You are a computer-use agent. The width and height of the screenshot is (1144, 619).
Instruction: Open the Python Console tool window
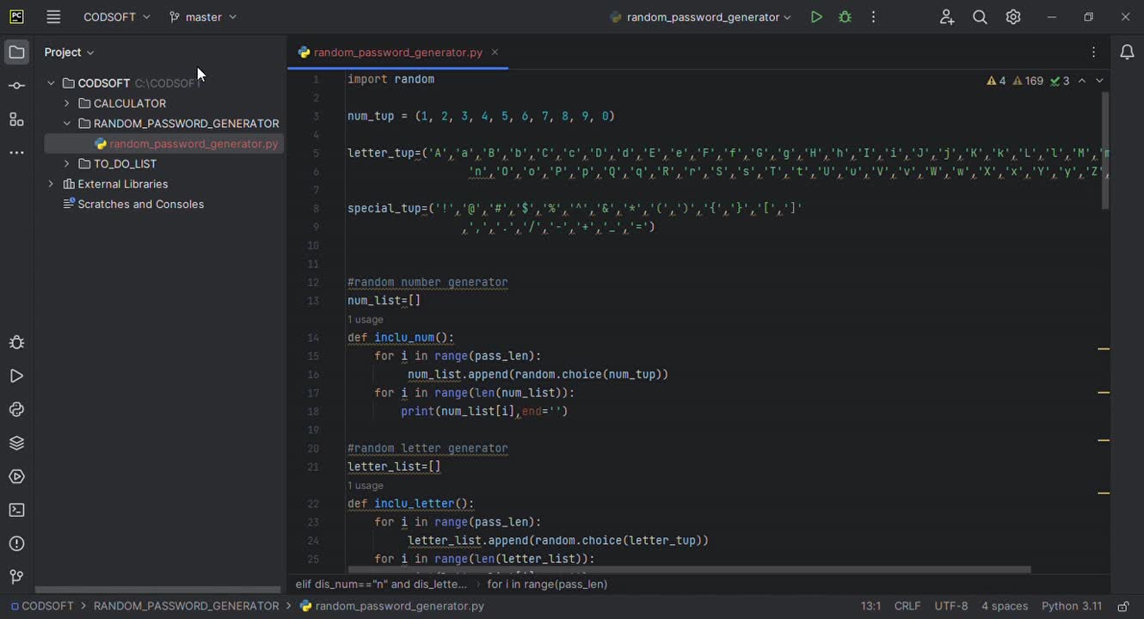pyautogui.click(x=16, y=409)
